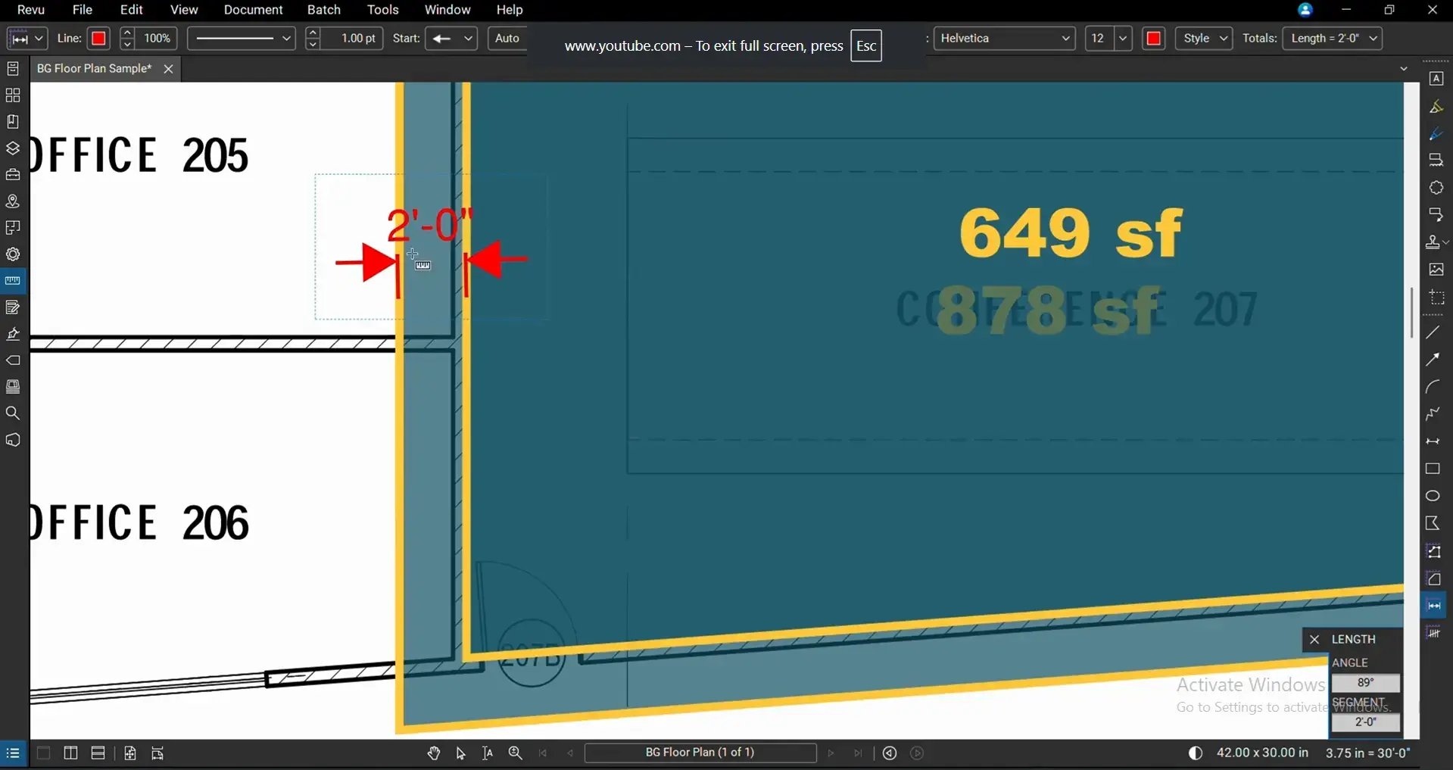This screenshot has width=1453, height=770.
Task: Open the measurement tool type dropdown
Action: pos(27,38)
